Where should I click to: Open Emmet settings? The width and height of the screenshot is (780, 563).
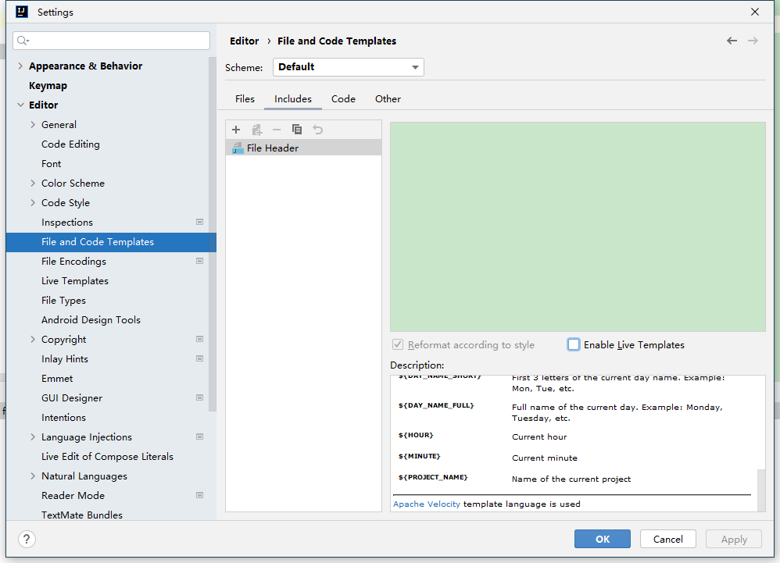[57, 378]
